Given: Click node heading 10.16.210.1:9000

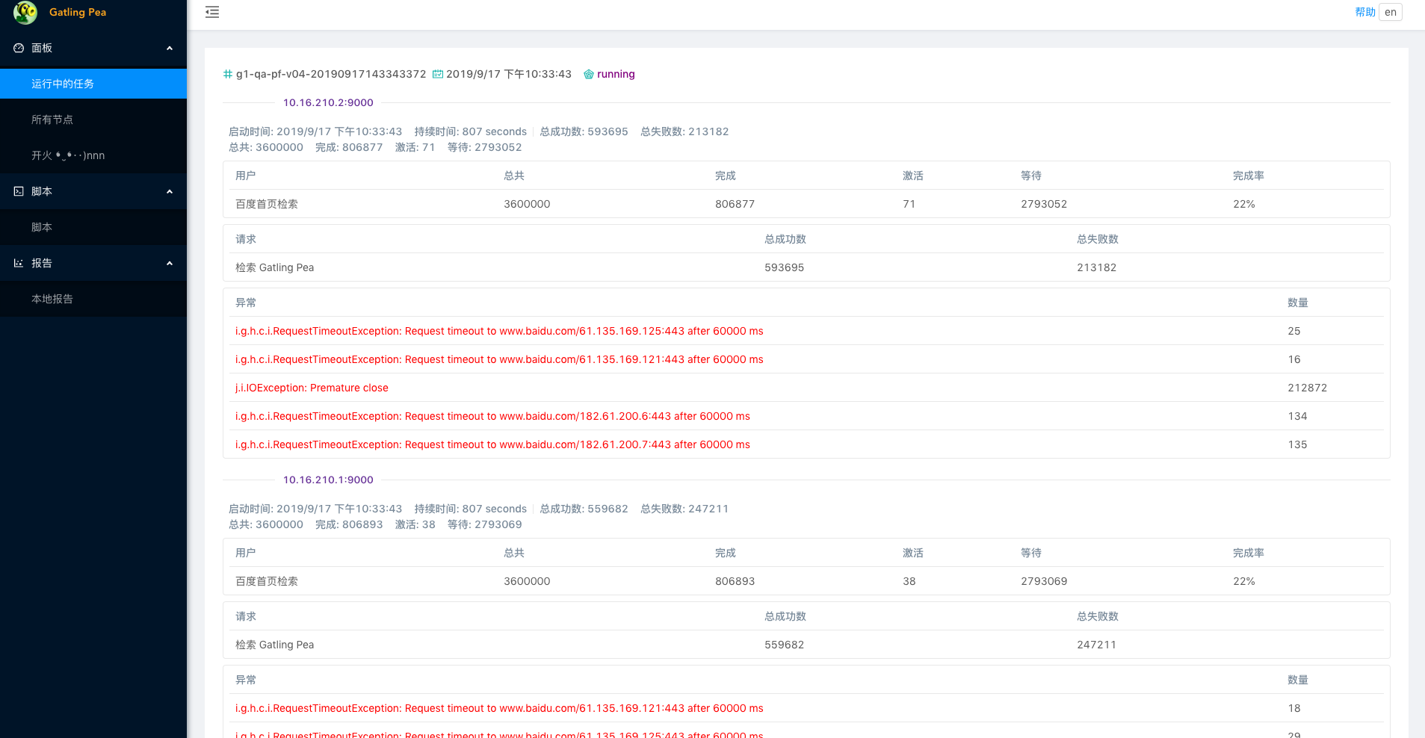Looking at the screenshot, I should pyautogui.click(x=328, y=480).
